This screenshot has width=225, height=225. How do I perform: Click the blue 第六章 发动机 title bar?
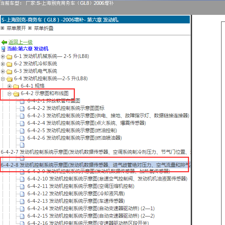coord(95,20)
